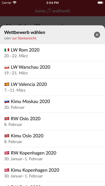Choose LW Valencia 2020 entry
The image size is (105, 186).
click(x=52, y=87)
